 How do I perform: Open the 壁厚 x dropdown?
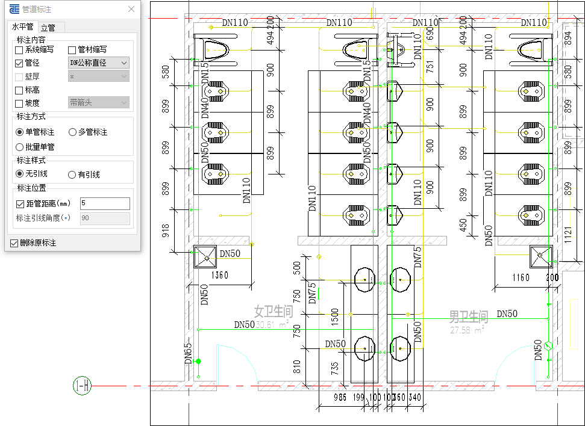click(x=99, y=76)
